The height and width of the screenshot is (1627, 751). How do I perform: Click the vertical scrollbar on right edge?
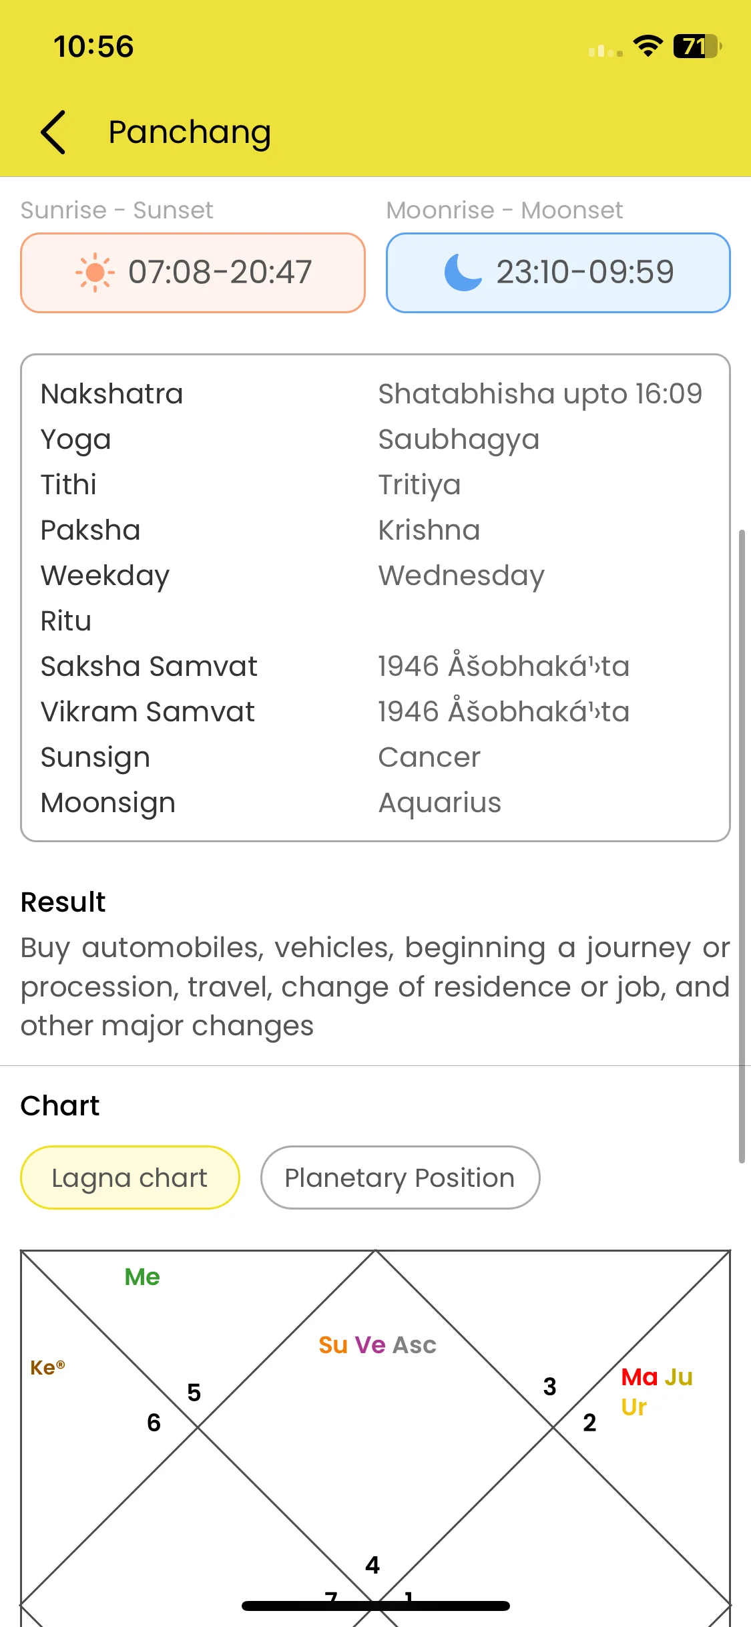point(741,847)
